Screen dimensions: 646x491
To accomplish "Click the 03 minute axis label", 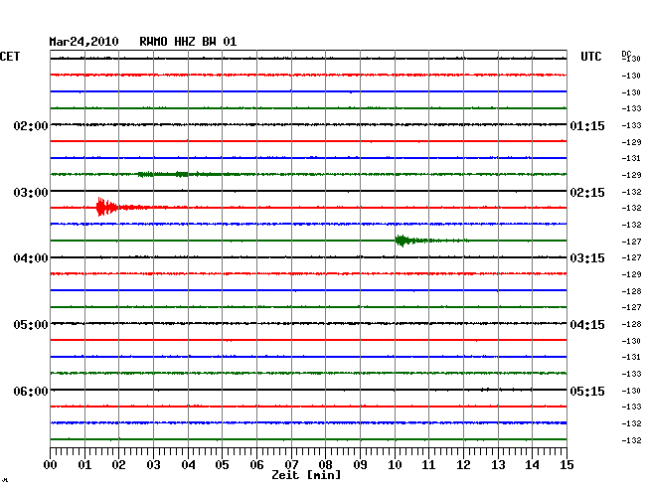I will [153, 464].
